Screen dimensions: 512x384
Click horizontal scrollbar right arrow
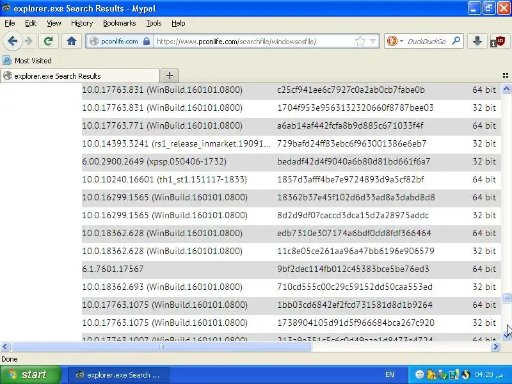[x=495, y=346]
